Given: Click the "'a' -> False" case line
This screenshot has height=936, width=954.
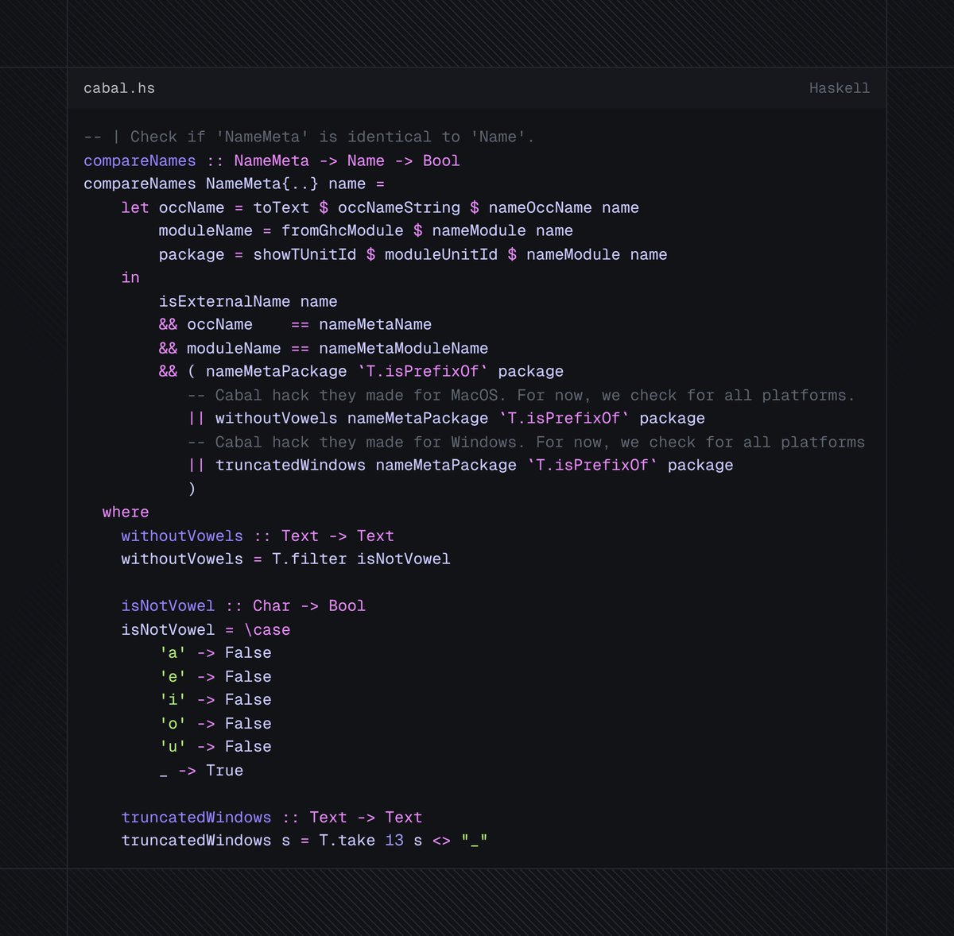Looking at the screenshot, I should pyautogui.click(x=215, y=652).
